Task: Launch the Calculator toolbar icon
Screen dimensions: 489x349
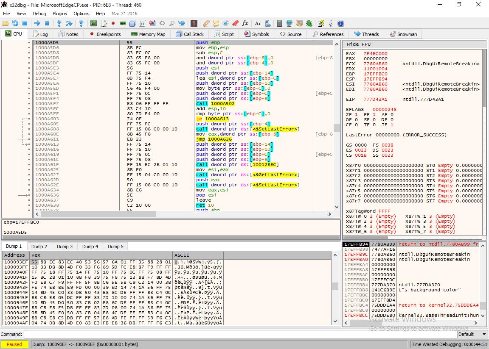Action: [x=279, y=23]
